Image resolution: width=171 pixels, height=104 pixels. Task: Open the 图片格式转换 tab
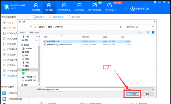(x=94, y=7)
